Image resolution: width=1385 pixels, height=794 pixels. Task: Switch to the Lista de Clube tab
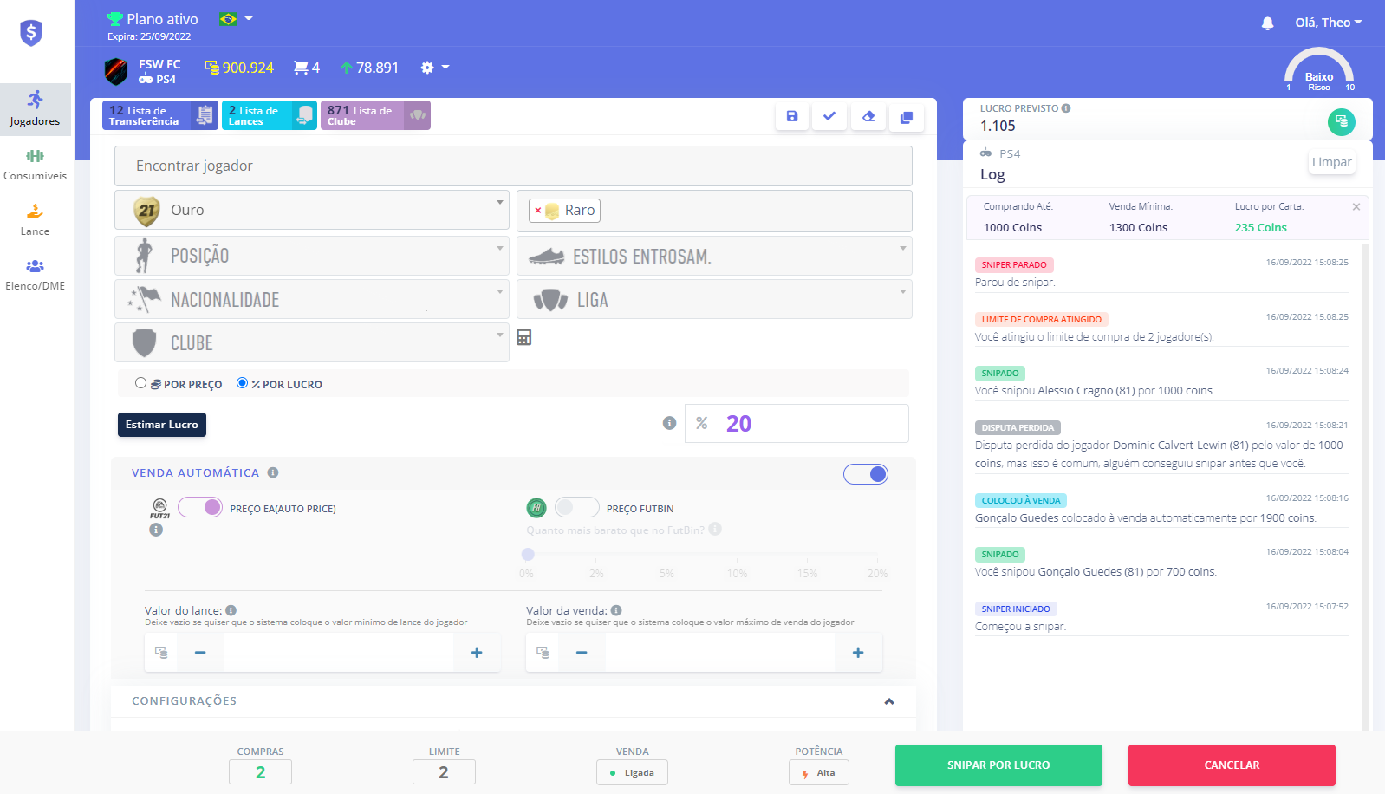click(x=374, y=115)
